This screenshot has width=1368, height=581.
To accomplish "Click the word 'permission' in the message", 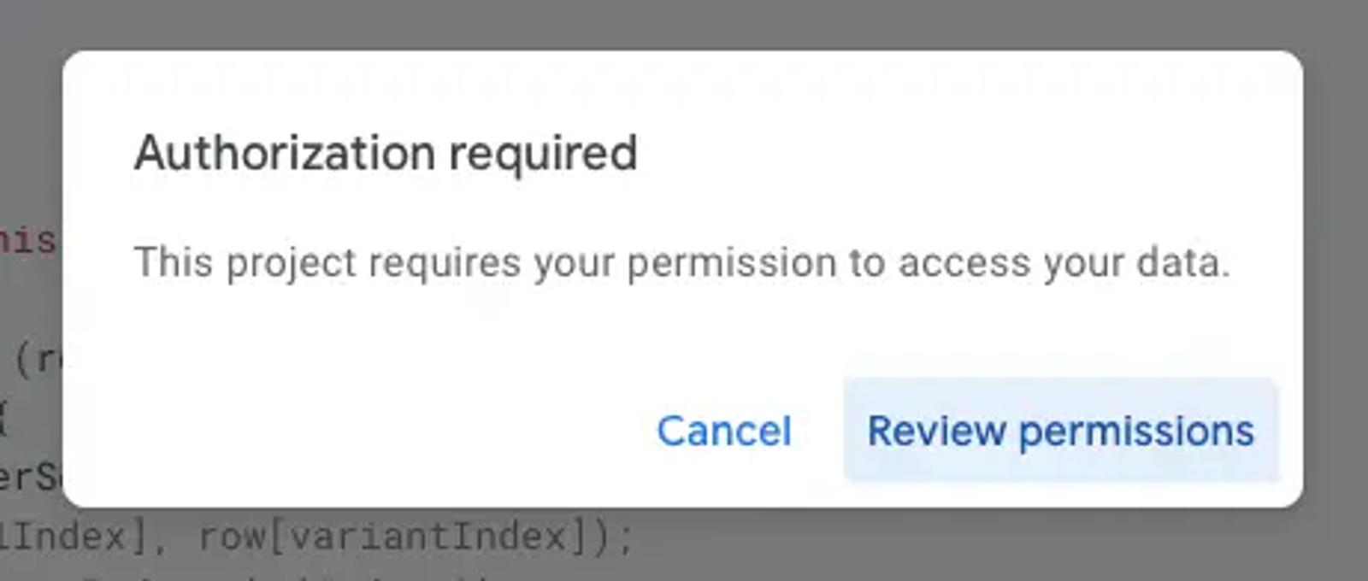I will tap(731, 263).
